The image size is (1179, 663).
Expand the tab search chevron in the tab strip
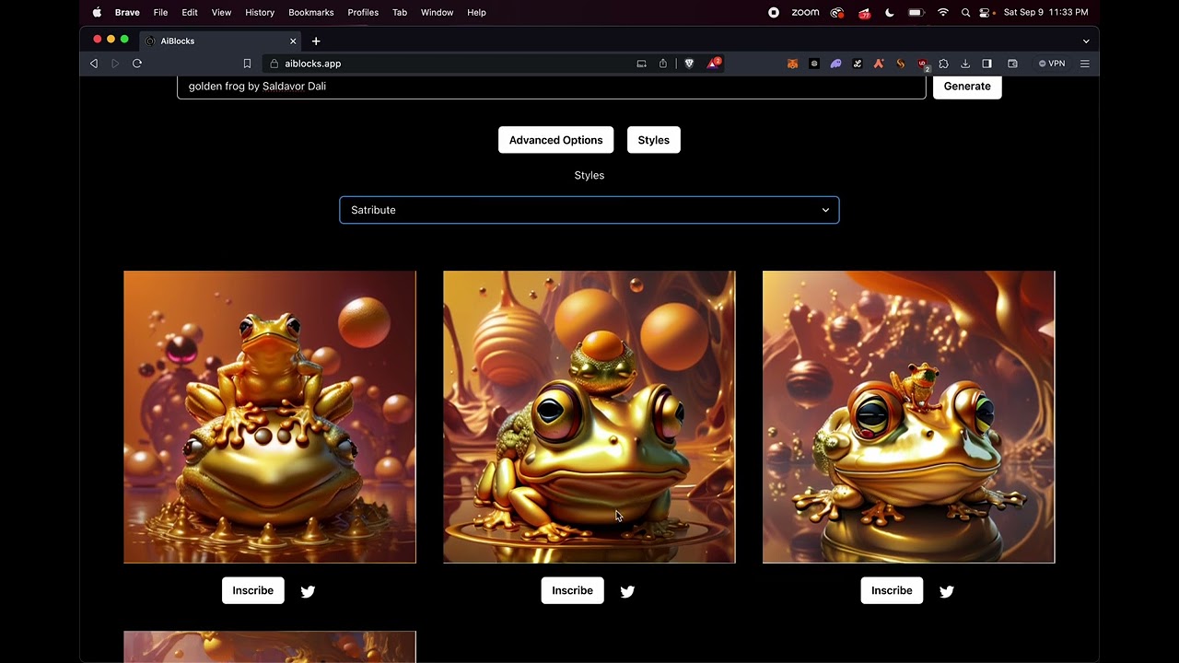(x=1086, y=41)
